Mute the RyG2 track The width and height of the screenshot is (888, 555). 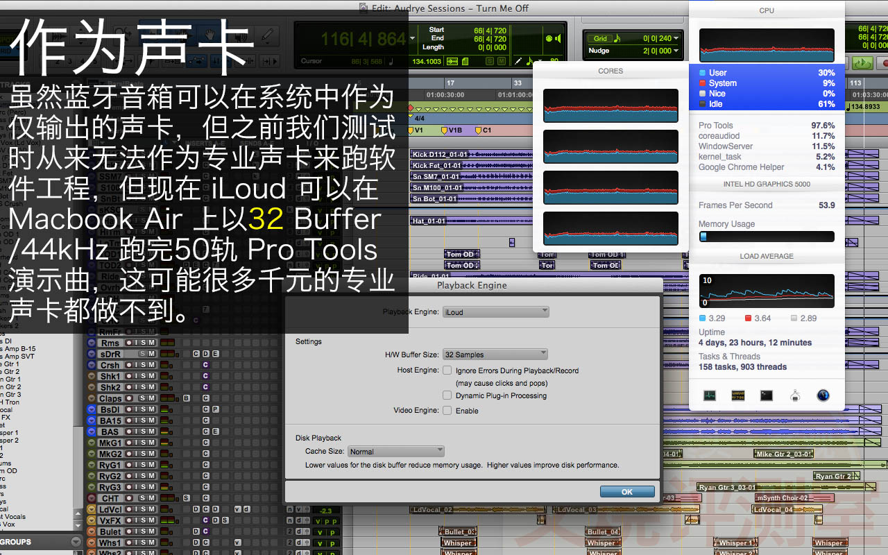click(x=151, y=476)
